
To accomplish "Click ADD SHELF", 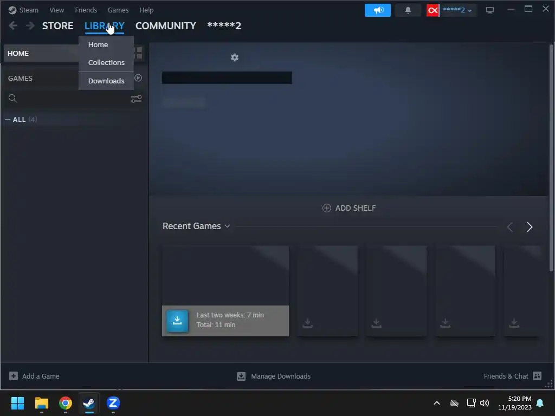I will tap(349, 208).
